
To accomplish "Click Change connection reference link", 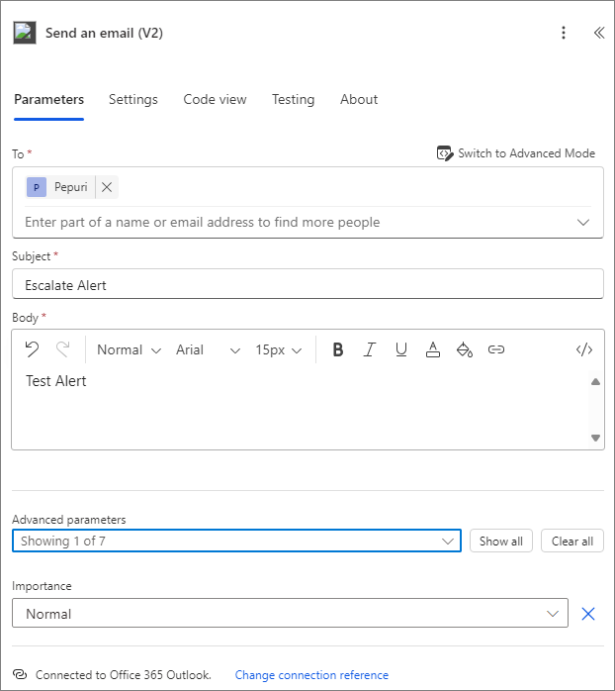I will tap(311, 675).
